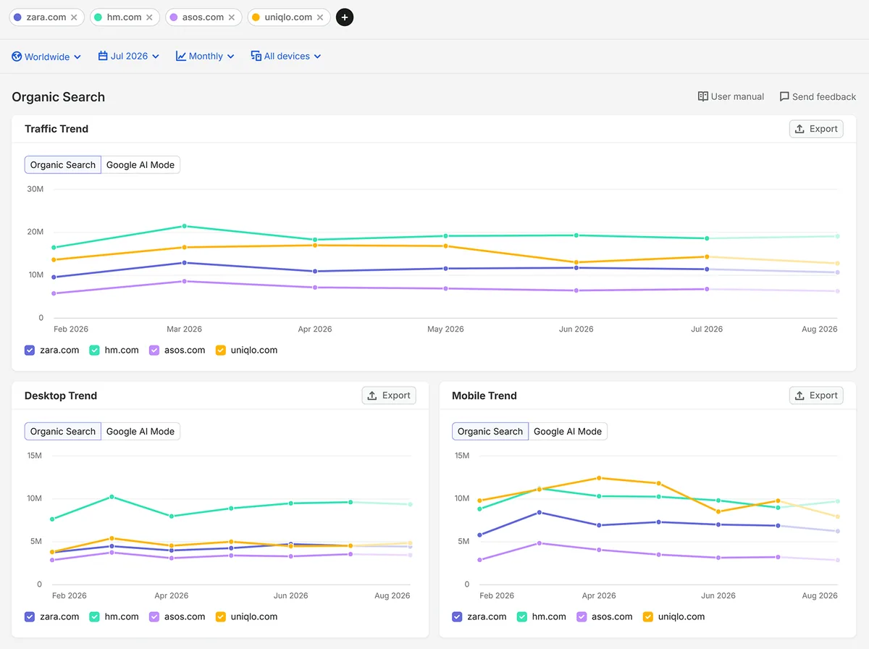Select Google AI Mode tab in Desktop Trend
Viewport: 869px width, 649px height.
click(140, 432)
